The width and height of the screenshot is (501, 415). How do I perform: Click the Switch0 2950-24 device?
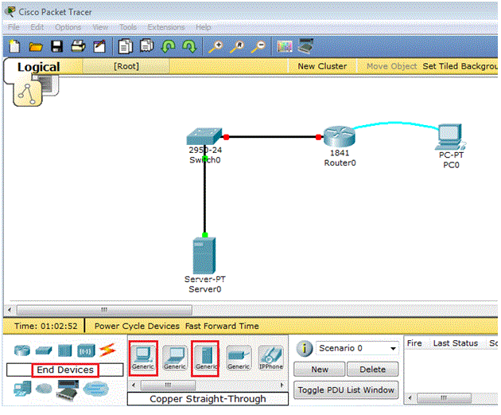coord(204,136)
